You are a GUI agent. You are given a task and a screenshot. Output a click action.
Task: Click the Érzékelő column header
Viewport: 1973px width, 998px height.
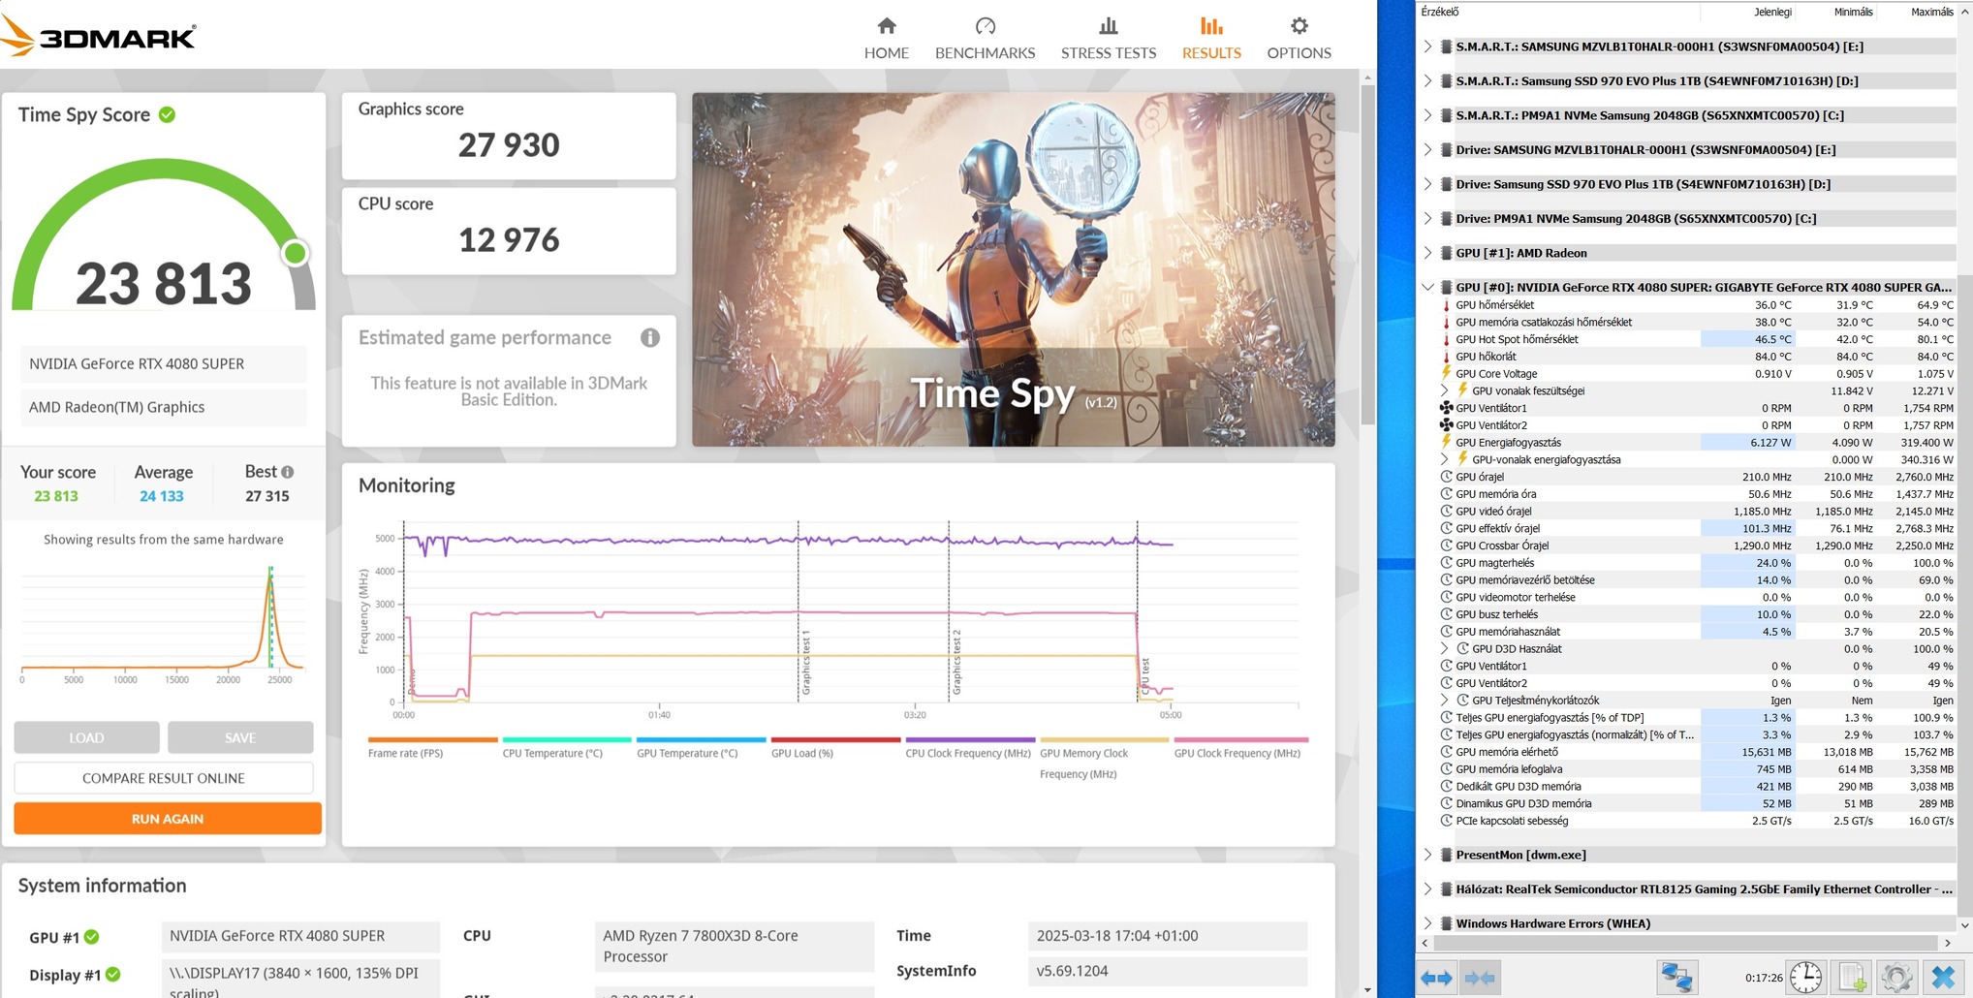pos(1439,12)
